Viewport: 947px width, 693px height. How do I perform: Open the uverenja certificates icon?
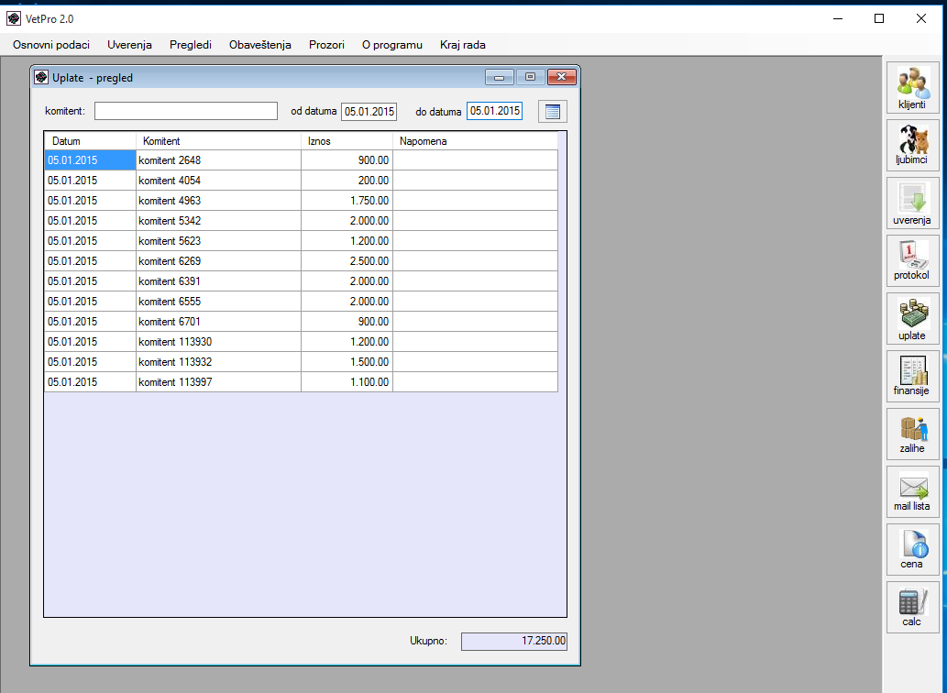point(912,203)
